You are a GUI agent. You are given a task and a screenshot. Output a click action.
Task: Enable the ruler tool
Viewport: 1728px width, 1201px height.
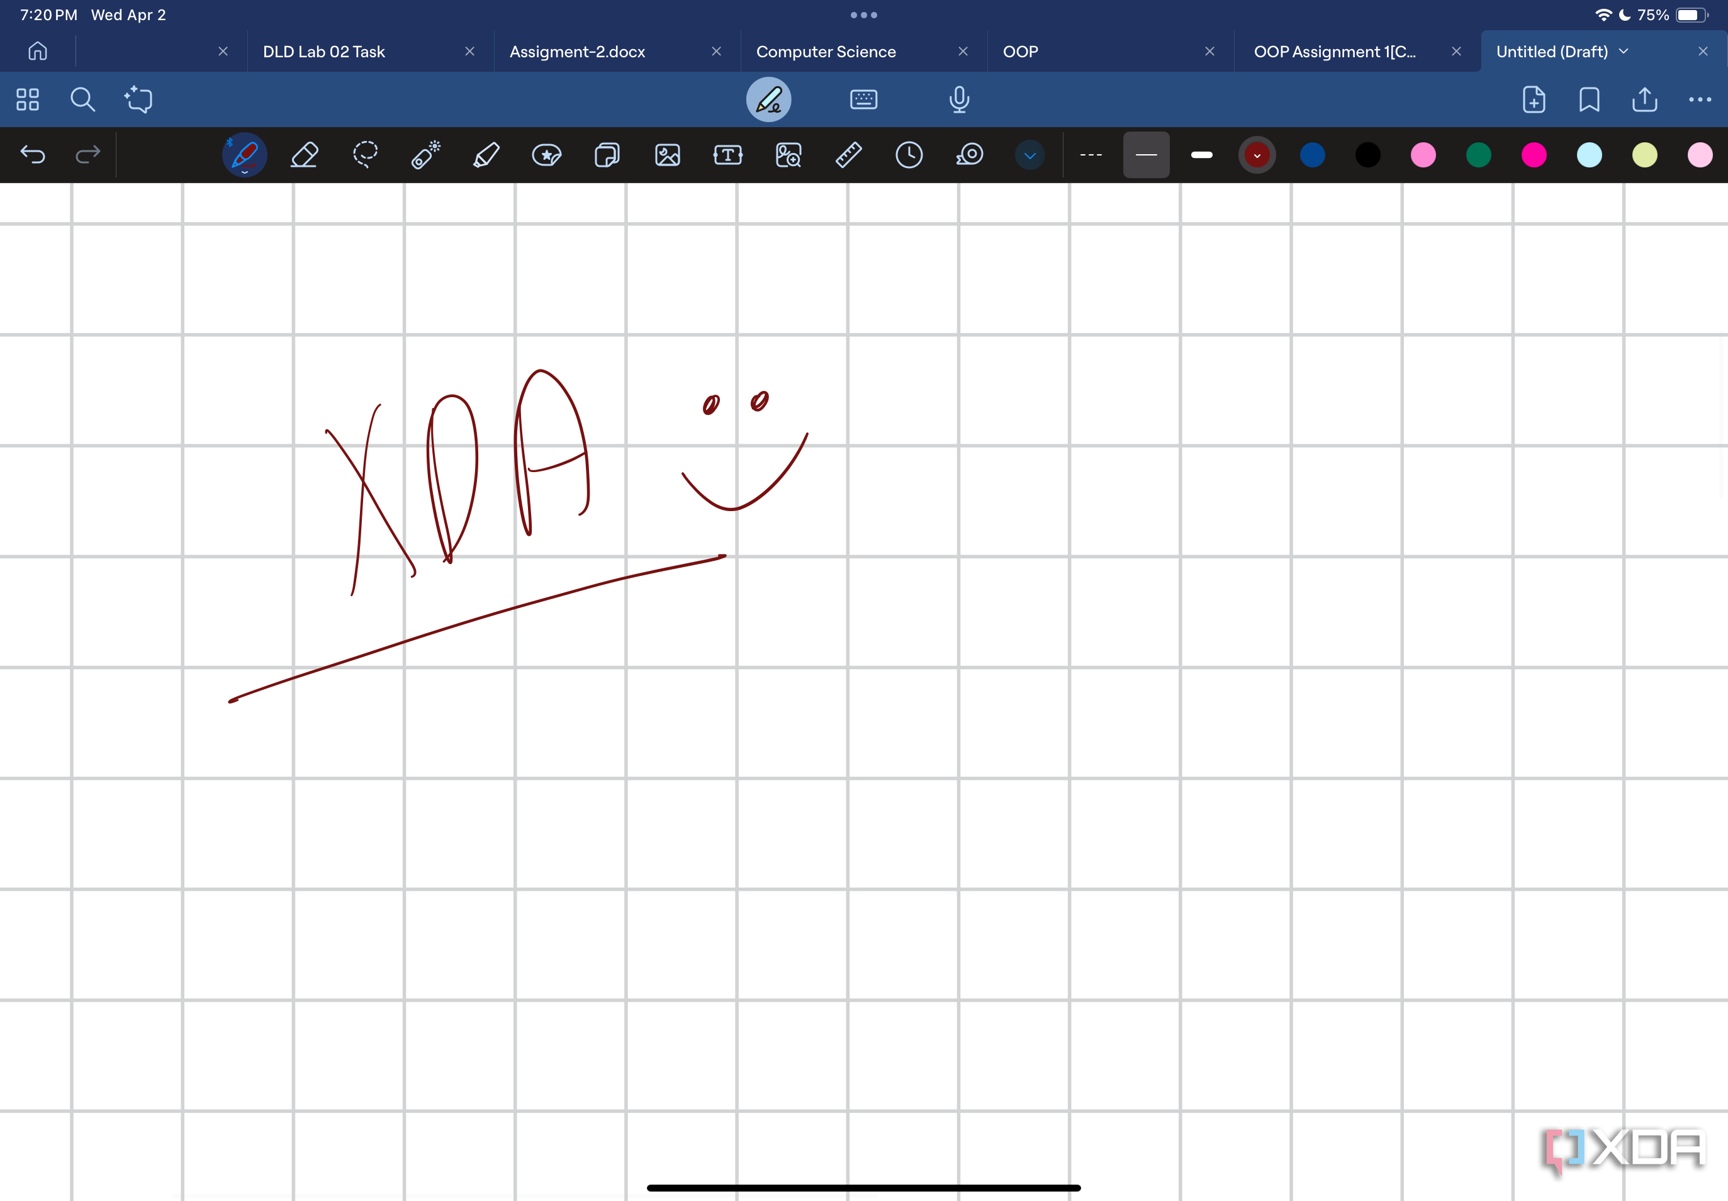tap(848, 155)
